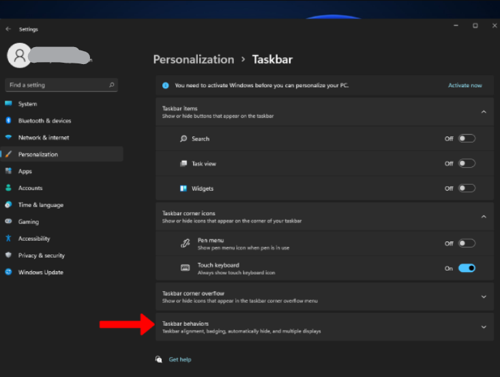
Task: Open Time & language settings
Action: click(x=62, y=205)
